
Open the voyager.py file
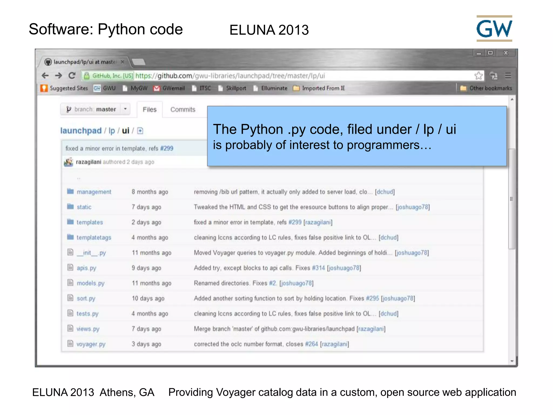click(x=91, y=344)
